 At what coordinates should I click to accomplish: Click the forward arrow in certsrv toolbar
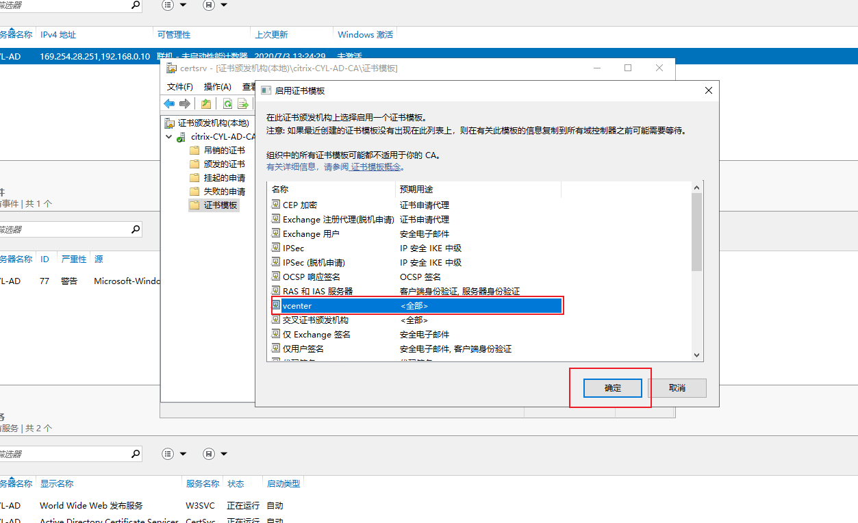185,103
